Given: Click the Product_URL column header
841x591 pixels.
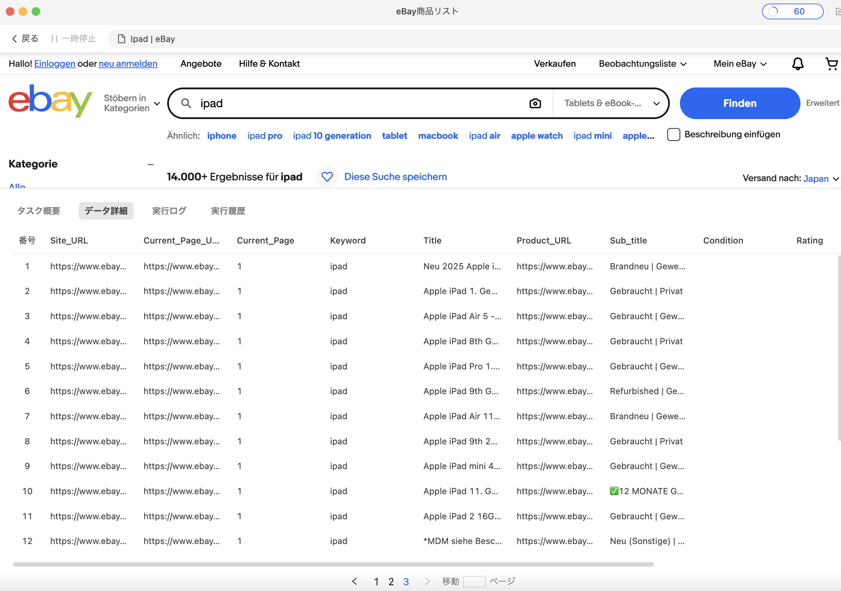Looking at the screenshot, I should [x=544, y=241].
